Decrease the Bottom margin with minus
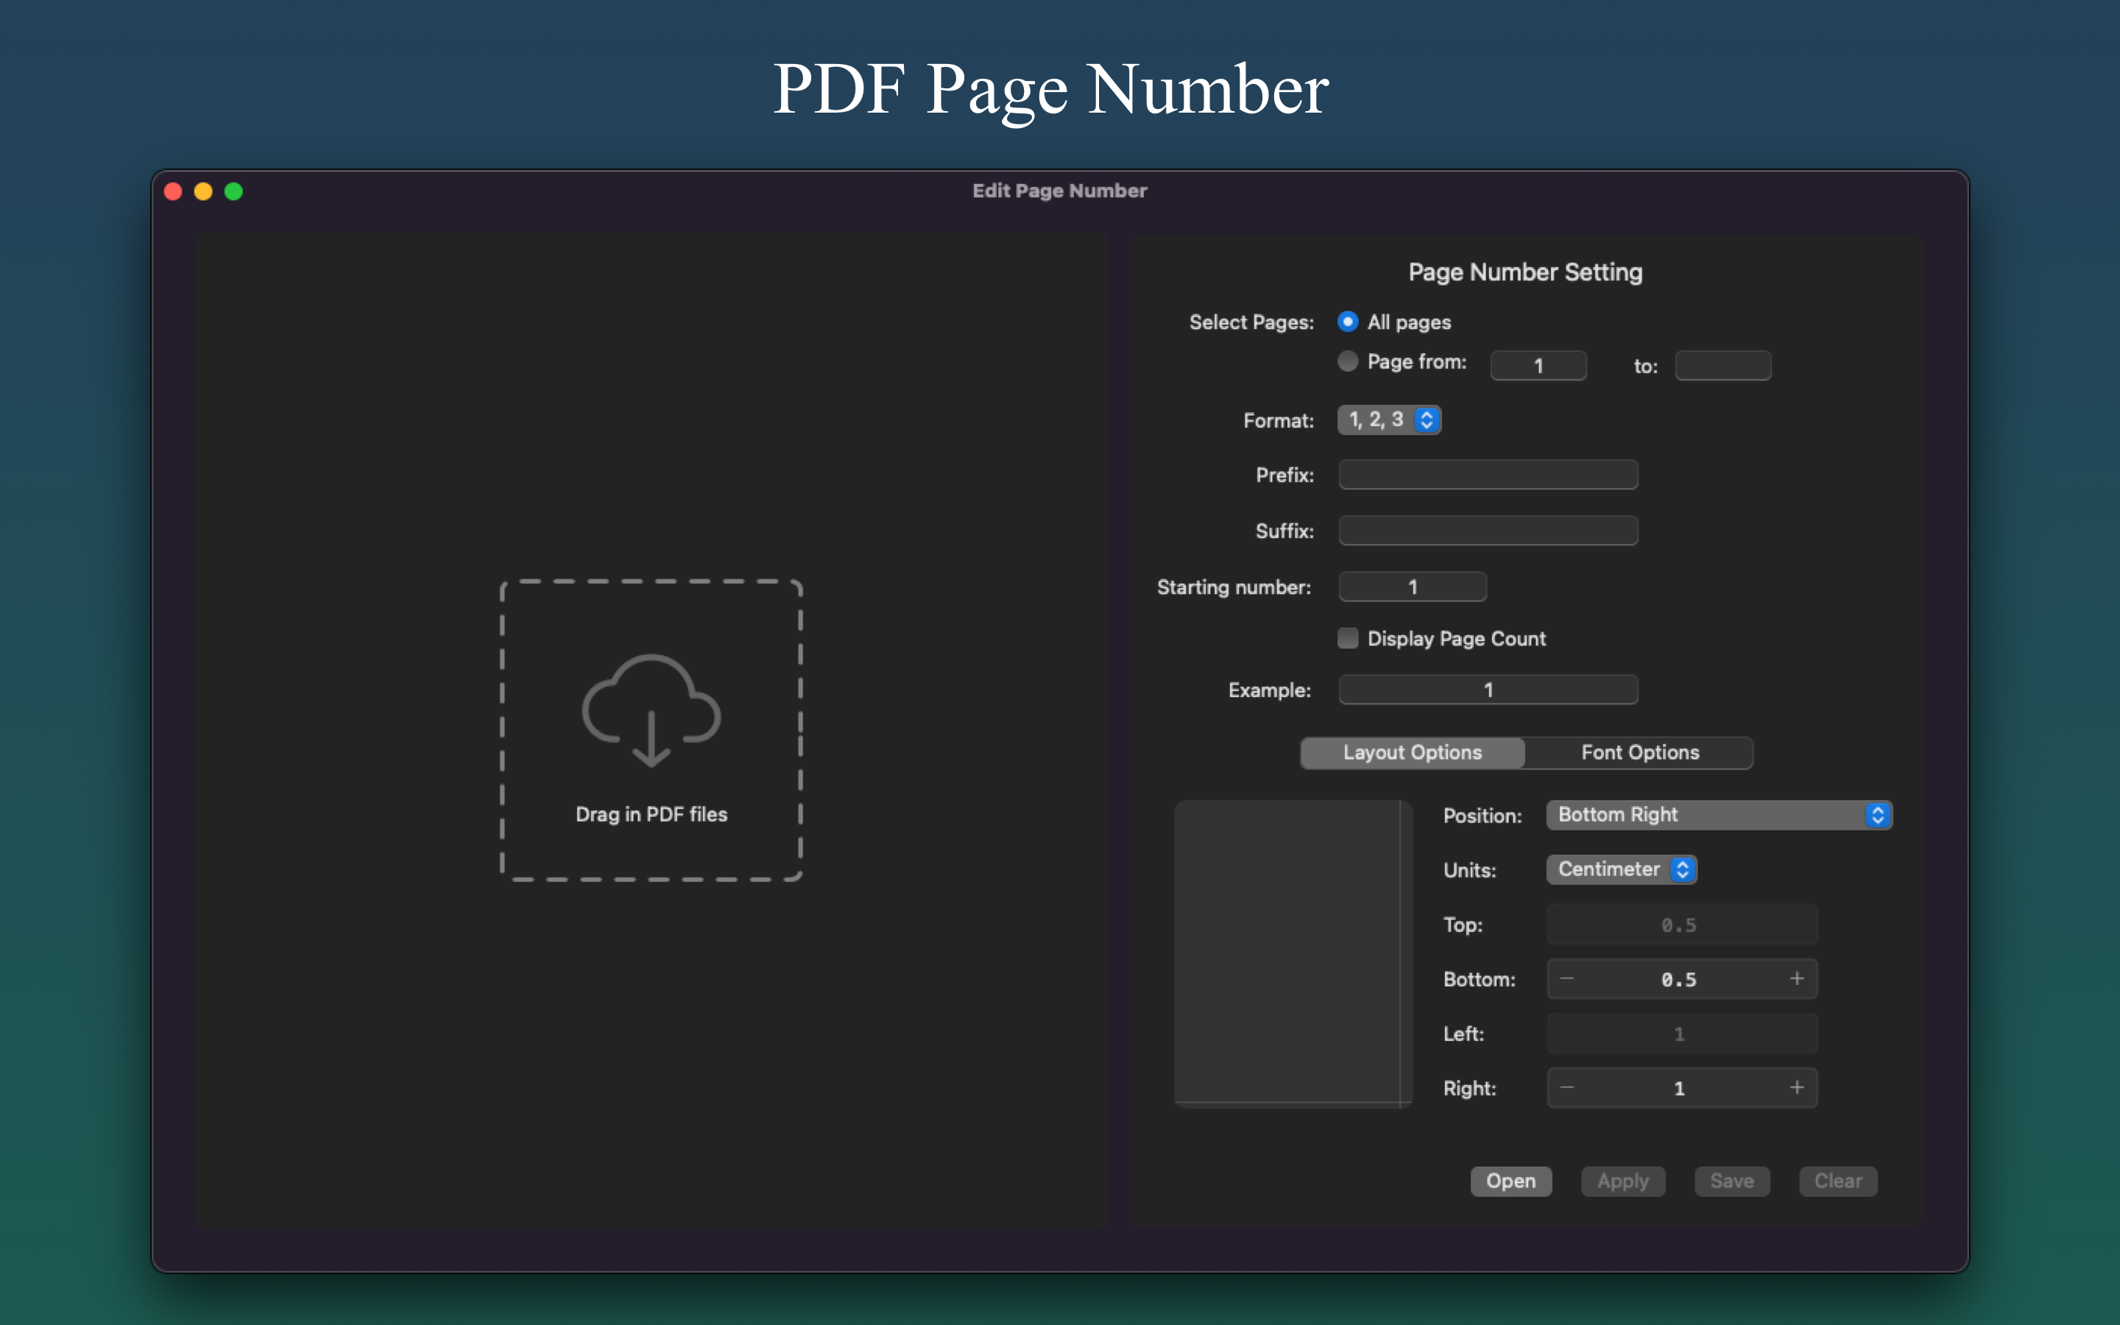Screen dimensions: 2120x1325 (1567, 979)
